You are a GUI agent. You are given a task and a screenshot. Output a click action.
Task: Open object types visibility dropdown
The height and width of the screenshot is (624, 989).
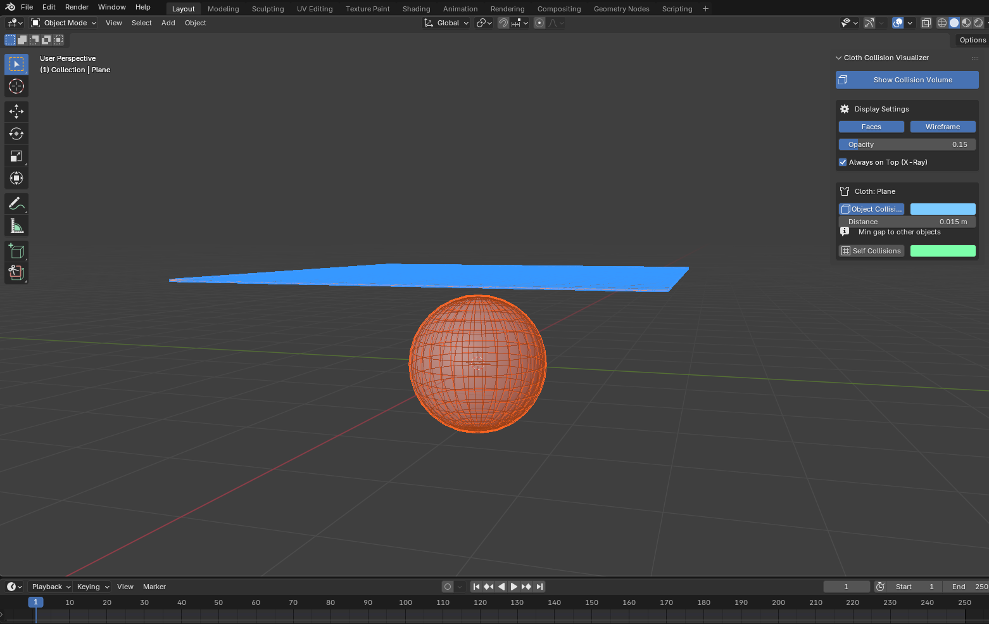click(x=849, y=23)
